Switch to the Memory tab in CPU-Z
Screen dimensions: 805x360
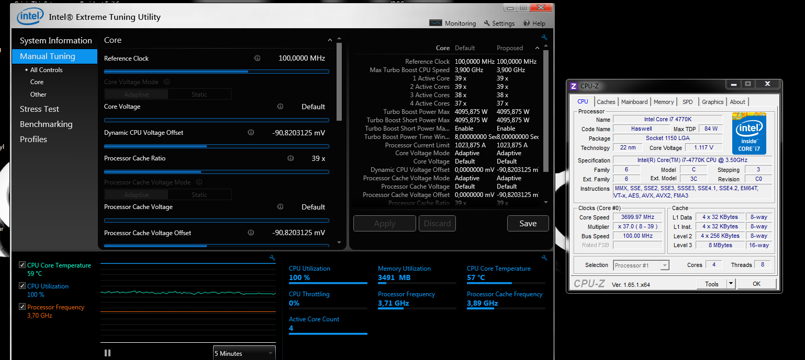[x=664, y=102]
